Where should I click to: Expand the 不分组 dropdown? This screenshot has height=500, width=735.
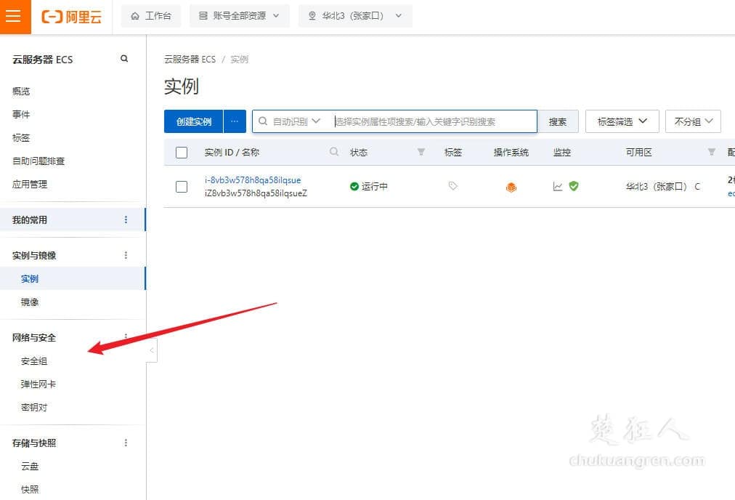point(692,121)
